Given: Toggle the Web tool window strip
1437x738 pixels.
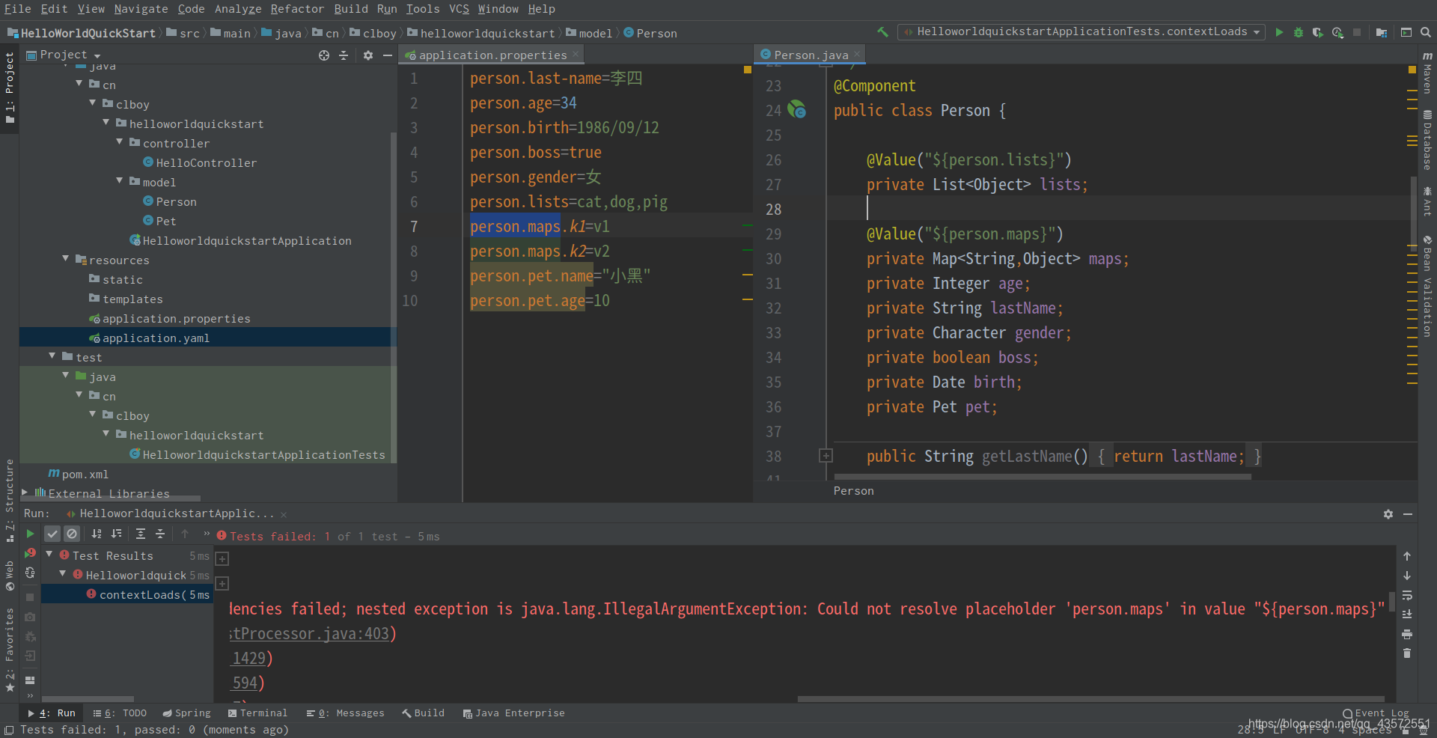Looking at the screenshot, I should (x=10, y=576).
